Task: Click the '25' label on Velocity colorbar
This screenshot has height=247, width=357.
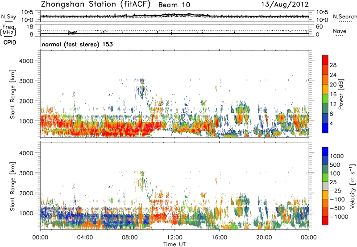Action: [x=333, y=182]
